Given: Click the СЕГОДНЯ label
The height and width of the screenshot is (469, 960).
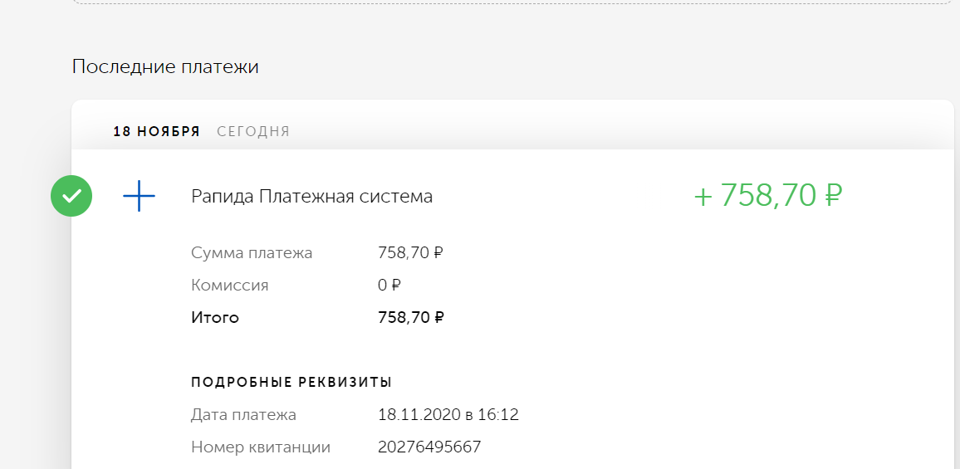Looking at the screenshot, I should [x=253, y=132].
